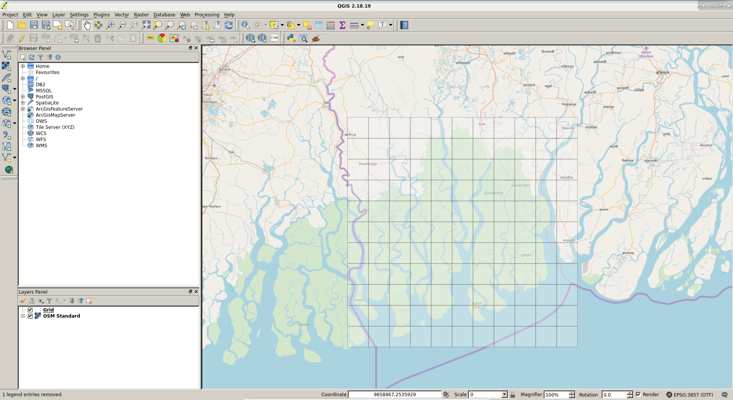
Task: Click the Rotation value field
Action: pos(614,395)
